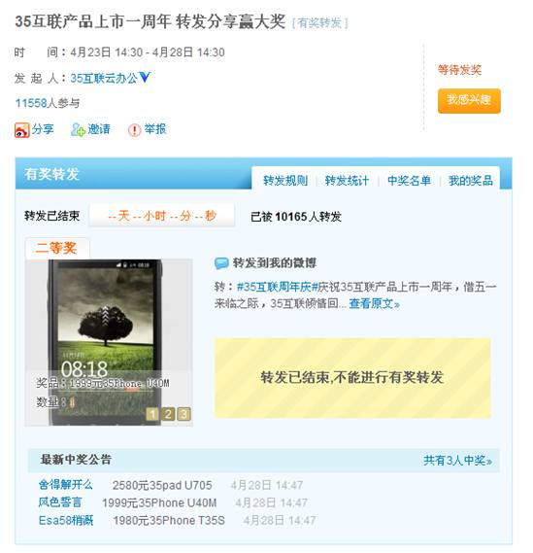The width and height of the screenshot is (533, 553).
Task: Click the 35Phone prize image
Action: pos(109,342)
